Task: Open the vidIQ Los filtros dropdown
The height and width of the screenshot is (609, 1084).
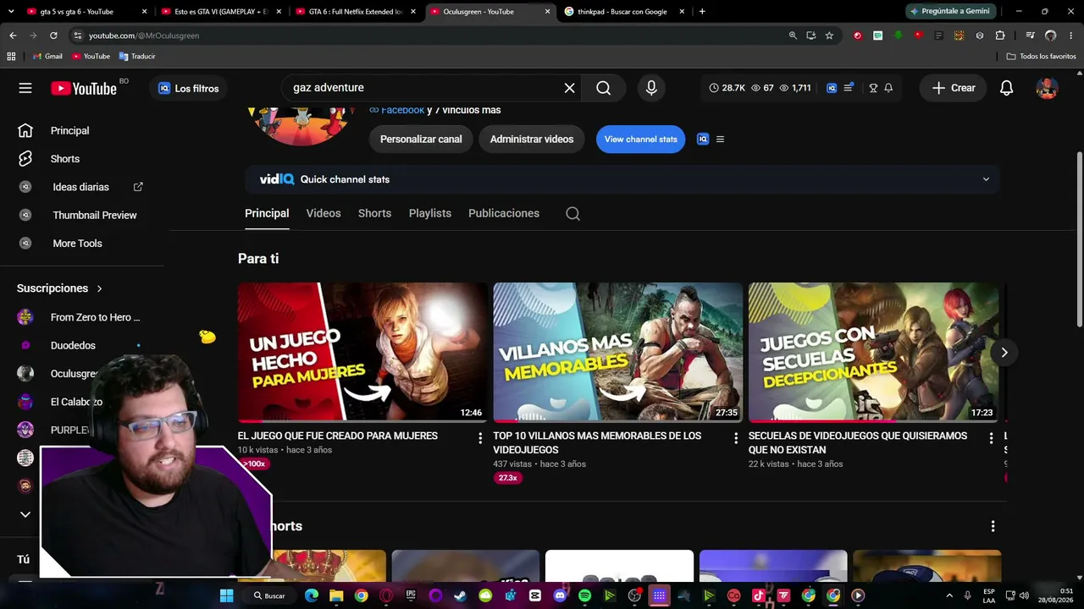Action: (x=188, y=88)
